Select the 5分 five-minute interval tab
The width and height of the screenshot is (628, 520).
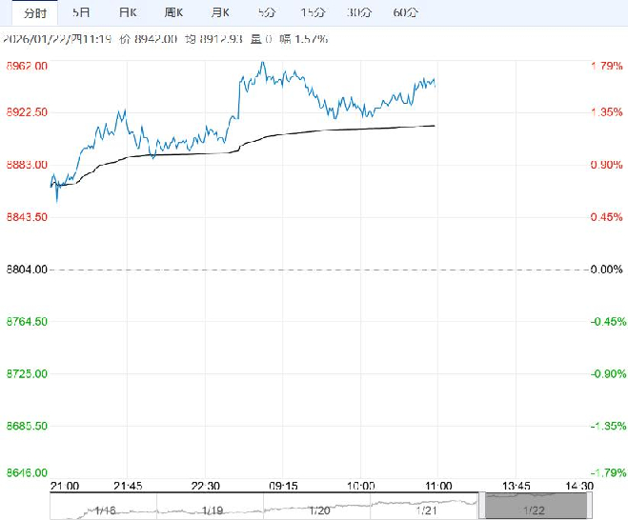tap(267, 13)
